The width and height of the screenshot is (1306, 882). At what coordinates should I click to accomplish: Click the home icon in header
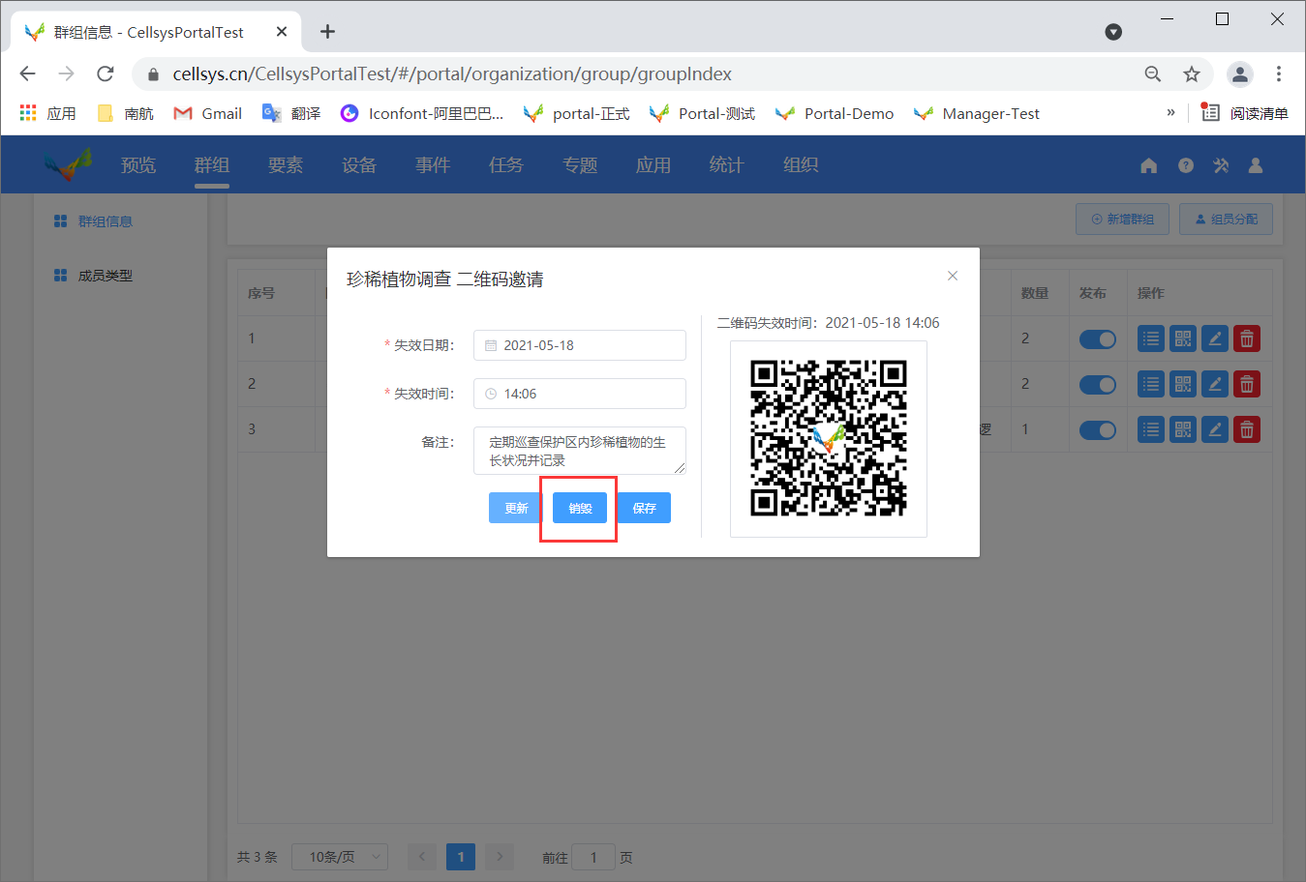click(1149, 165)
